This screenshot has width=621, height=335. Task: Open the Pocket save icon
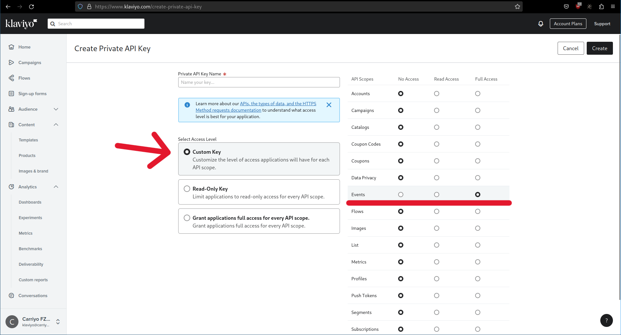566,6
